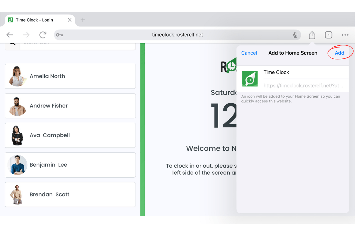
Task: Open a new browser tab with the plus
Action: click(83, 20)
